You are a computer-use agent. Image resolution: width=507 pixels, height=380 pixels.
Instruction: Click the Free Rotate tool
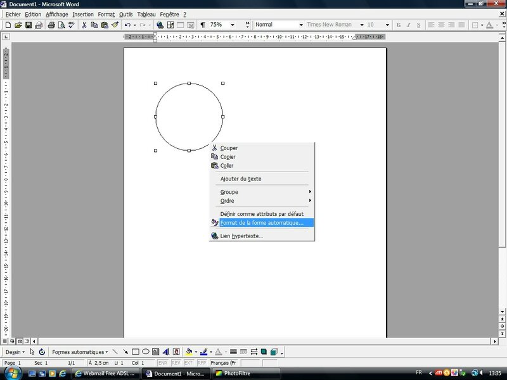click(42, 351)
